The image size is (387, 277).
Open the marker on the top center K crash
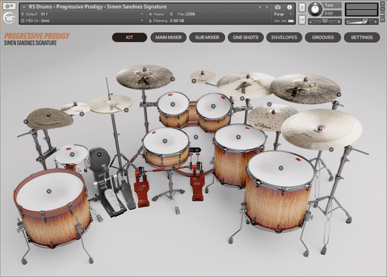click(172, 79)
